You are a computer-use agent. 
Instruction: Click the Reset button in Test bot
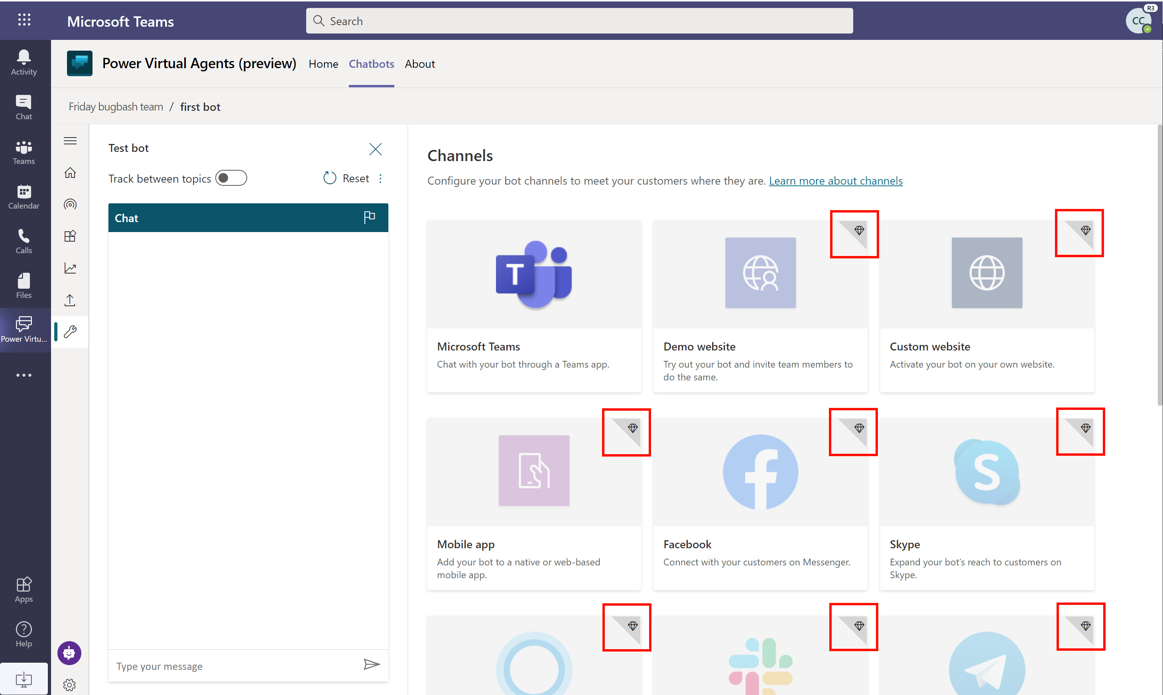pos(347,177)
